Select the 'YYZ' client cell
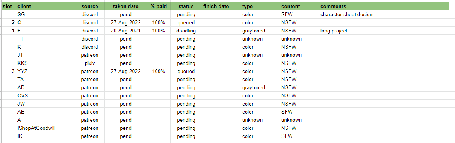The width and height of the screenshot is (455, 143). tap(46, 71)
